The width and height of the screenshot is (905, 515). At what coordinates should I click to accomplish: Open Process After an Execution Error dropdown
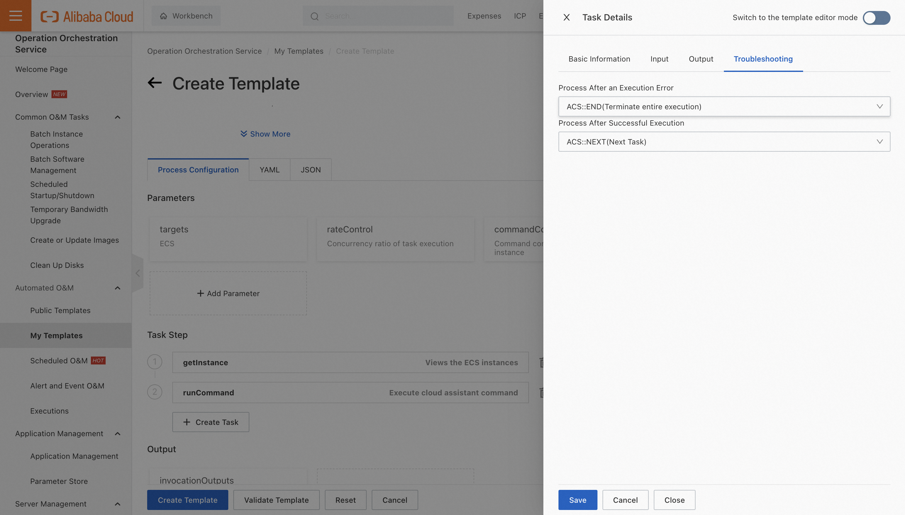724,106
